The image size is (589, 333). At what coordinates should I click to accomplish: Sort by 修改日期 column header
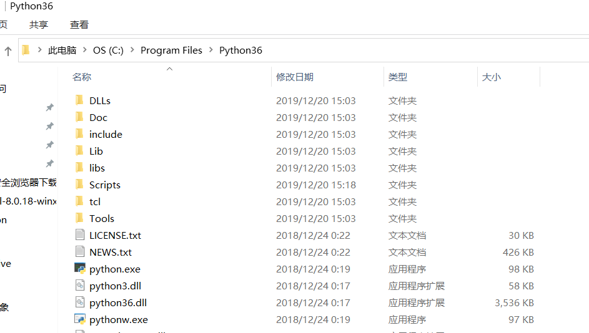tap(295, 77)
